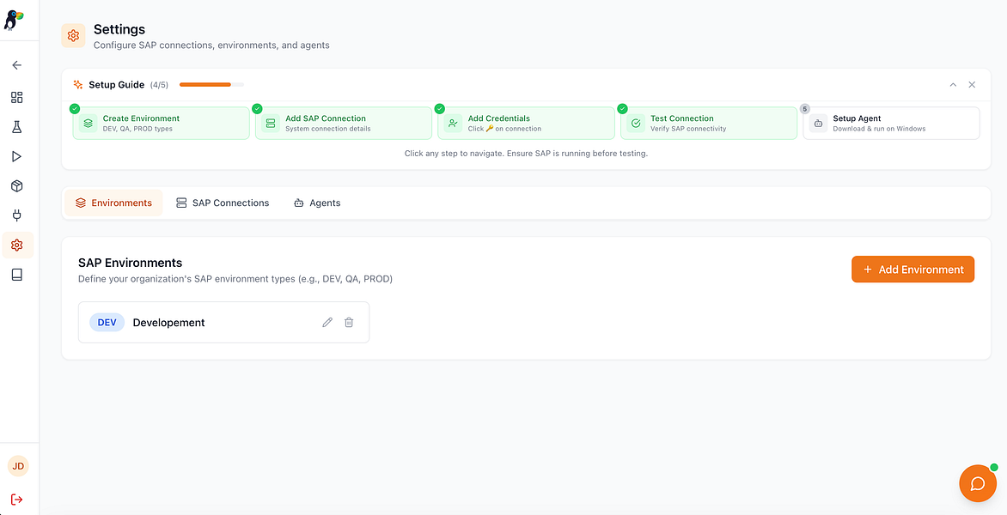Click the Add Credentials user icon
The width and height of the screenshot is (1007, 515).
tap(454, 123)
